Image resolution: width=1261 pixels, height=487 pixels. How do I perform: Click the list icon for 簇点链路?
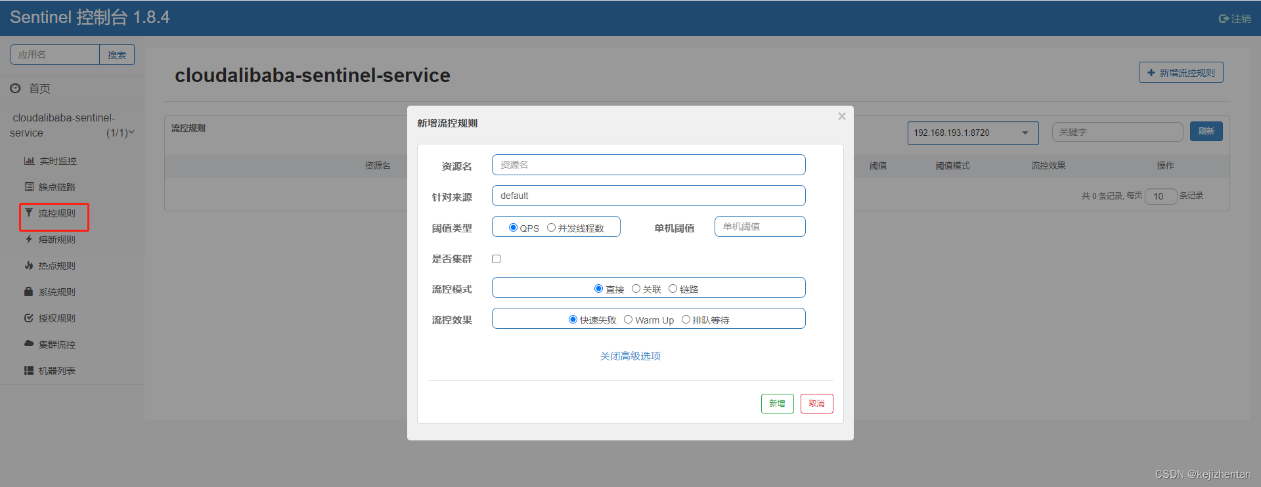coord(29,186)
